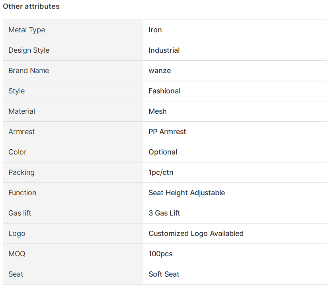Select the Color label cell
Screen dimensions: 332x287
click(73, 152)
